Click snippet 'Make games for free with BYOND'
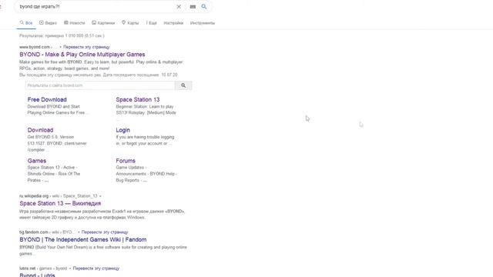 click(x=51, y=62)
